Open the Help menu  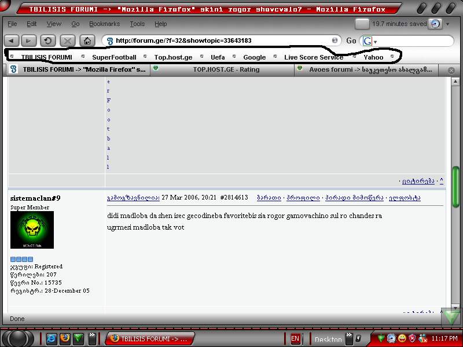[161, 24]
